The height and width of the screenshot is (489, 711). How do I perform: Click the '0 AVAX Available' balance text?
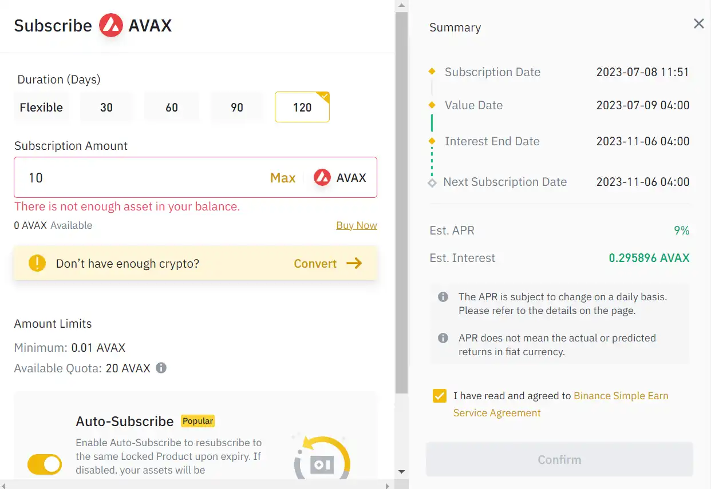(53, 225)
